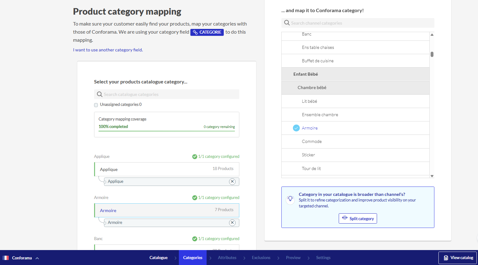
Task: Click 'I want to use another category field' link
Action: pos(108,50)
